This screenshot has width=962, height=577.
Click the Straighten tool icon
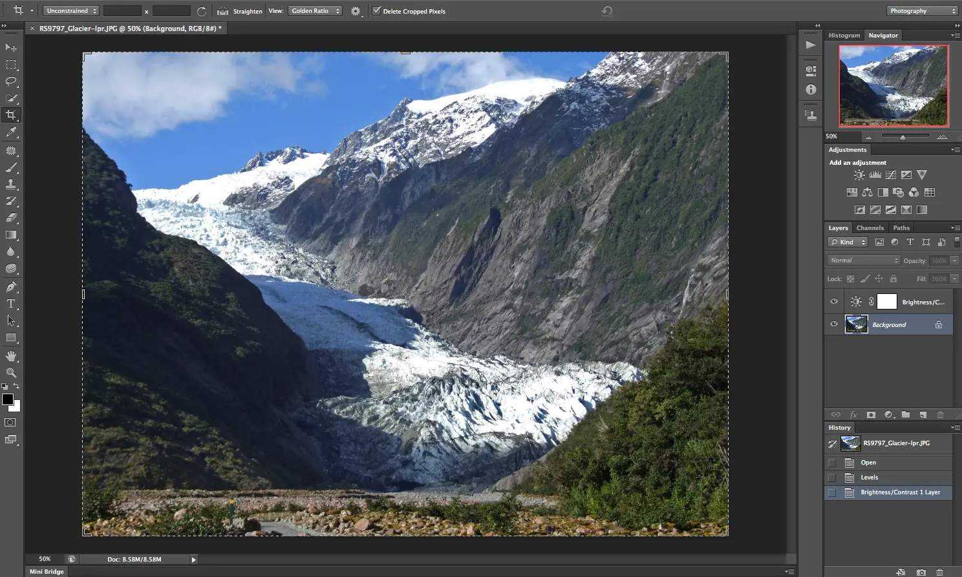[222, 11]
